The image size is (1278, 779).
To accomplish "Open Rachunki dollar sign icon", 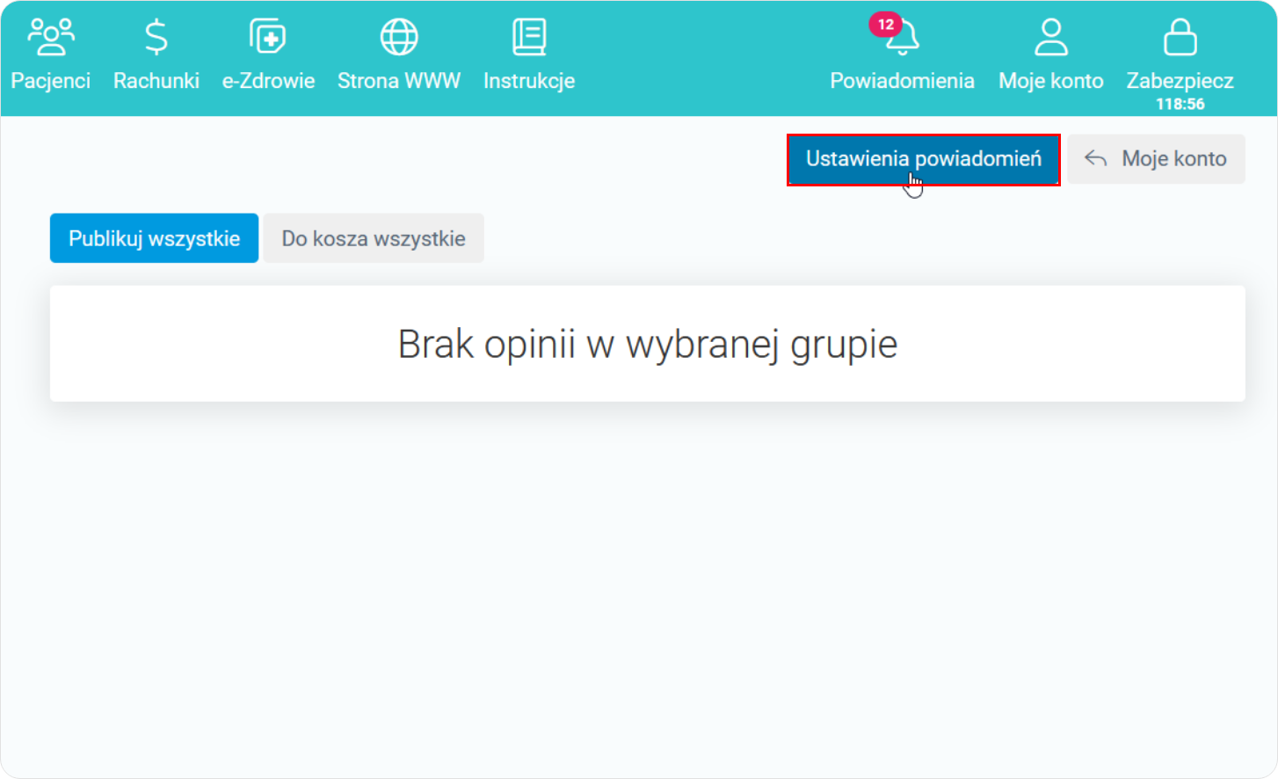I will 156,37.
